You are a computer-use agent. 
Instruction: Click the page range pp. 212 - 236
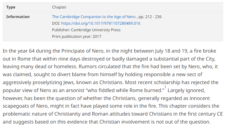(x=150, y=17)
